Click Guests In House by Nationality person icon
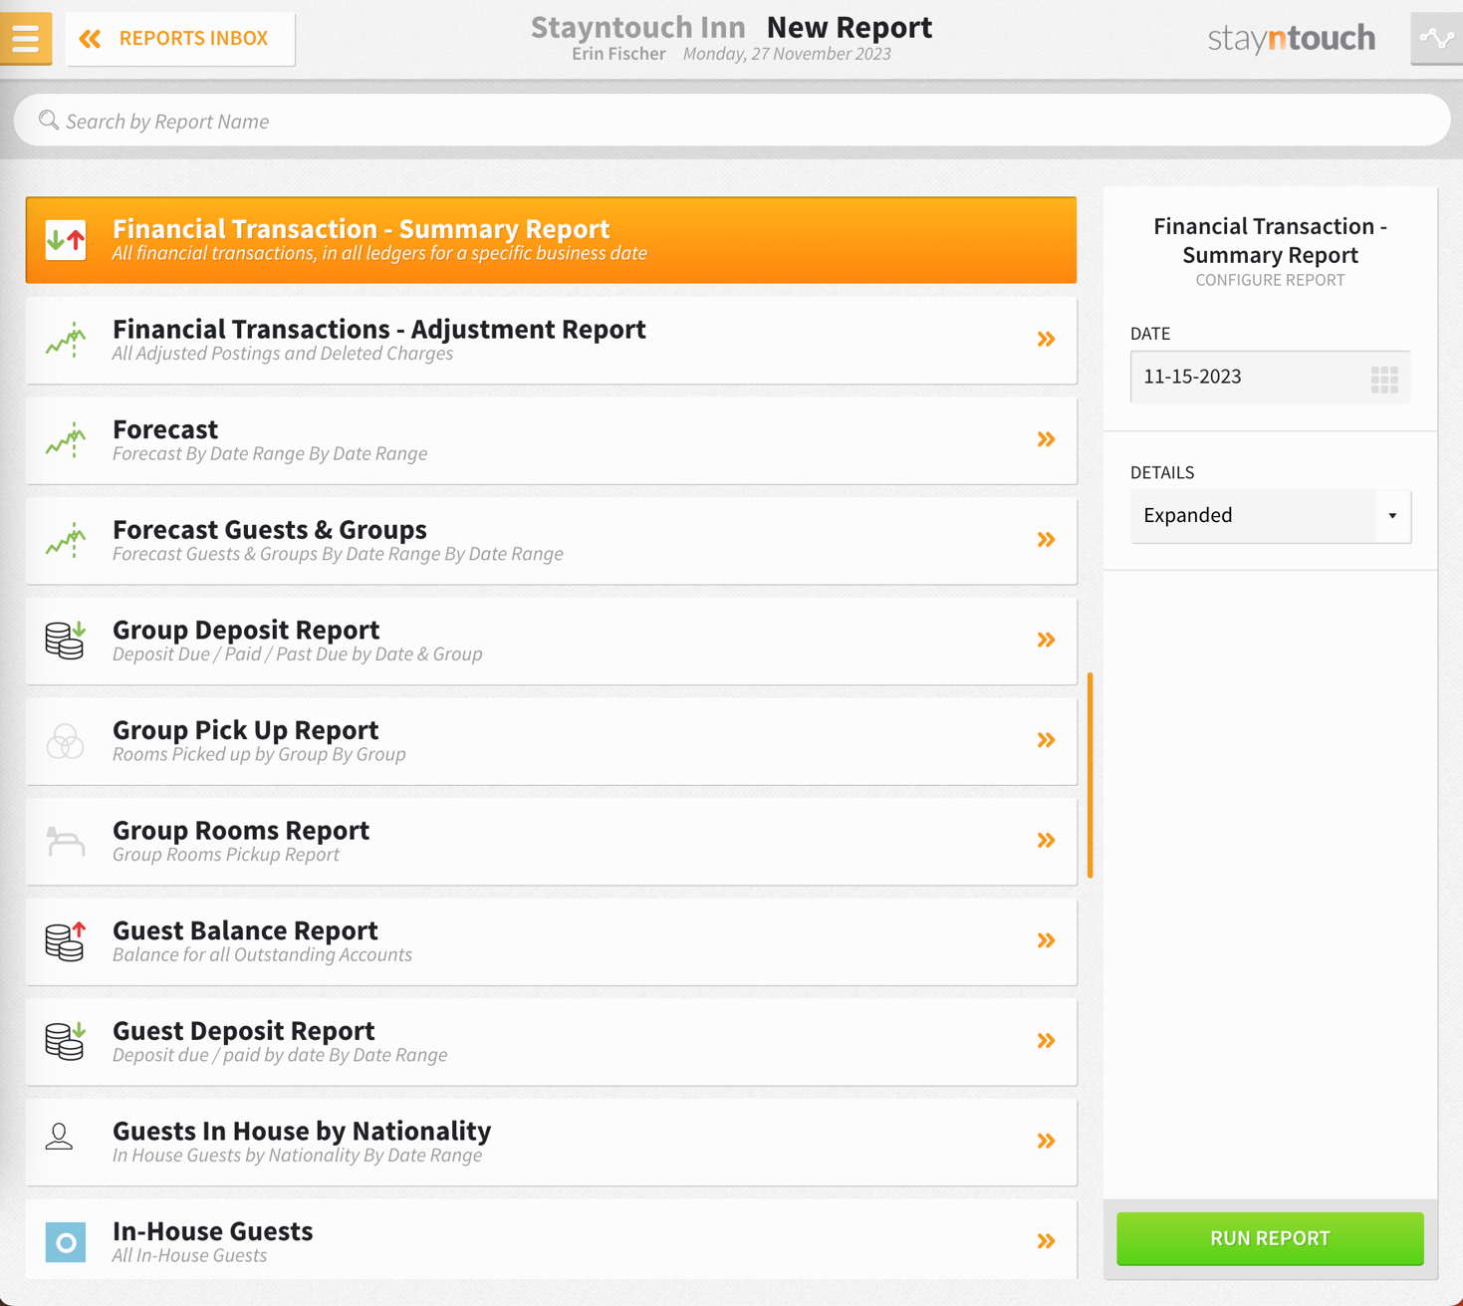 point(60,1137)
